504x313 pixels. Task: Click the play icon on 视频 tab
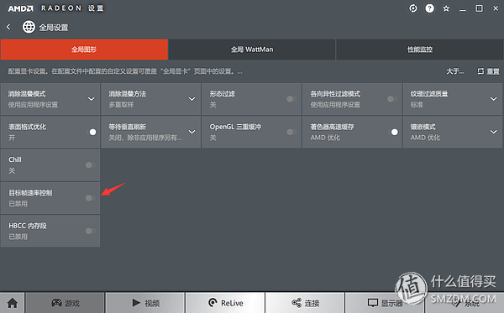click(x=136, y=302)
